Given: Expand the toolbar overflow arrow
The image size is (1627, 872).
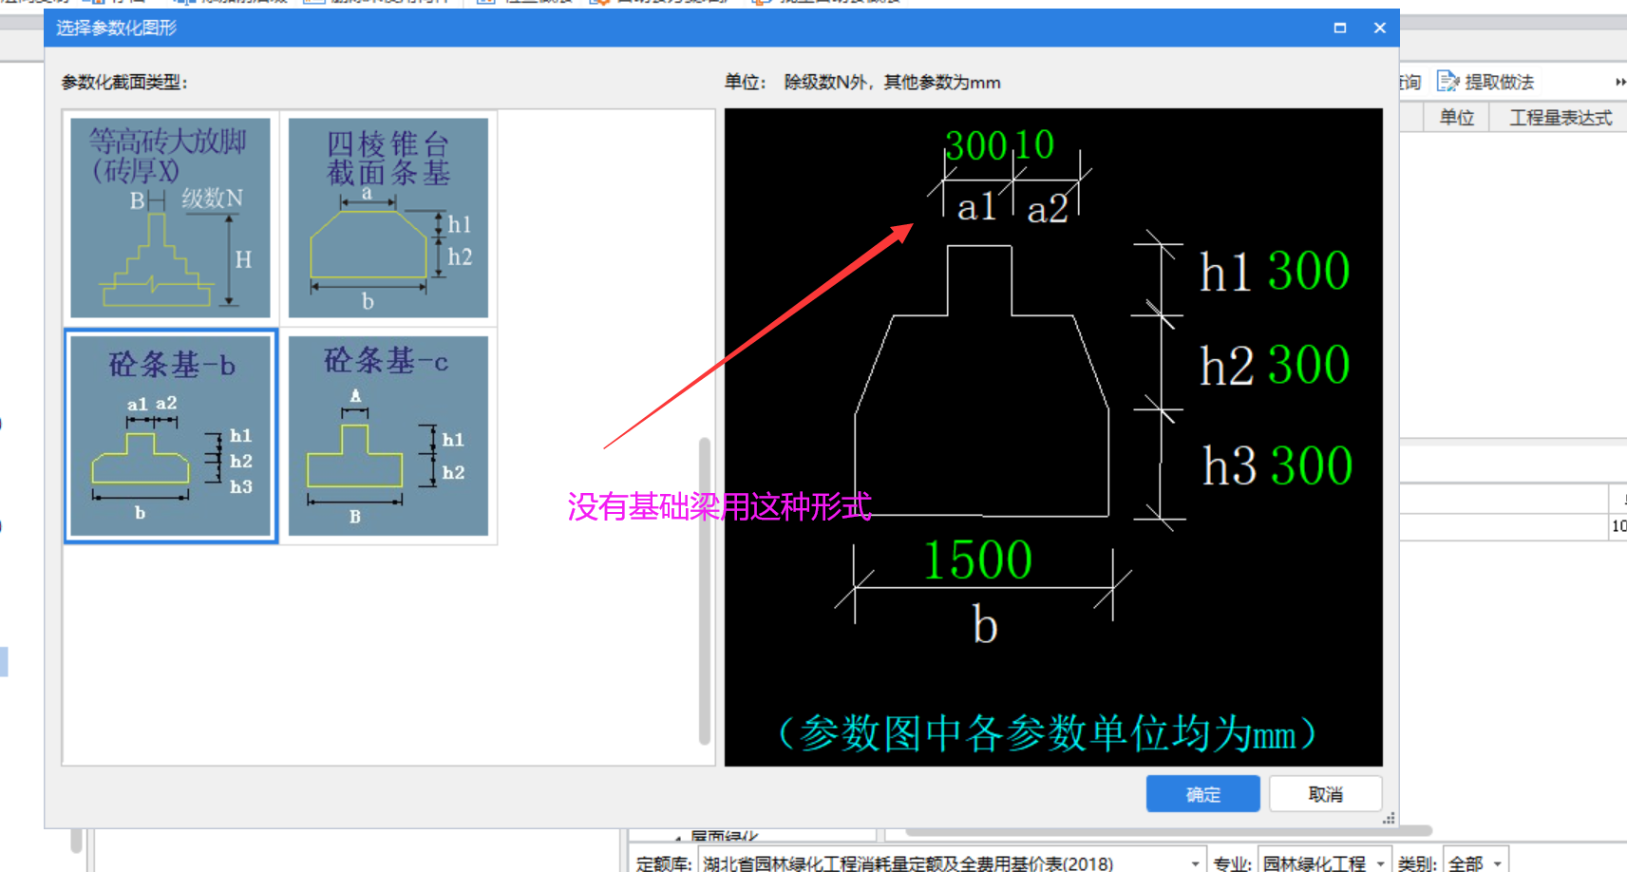Looking at the screenshot, I should pos(1620,82).
